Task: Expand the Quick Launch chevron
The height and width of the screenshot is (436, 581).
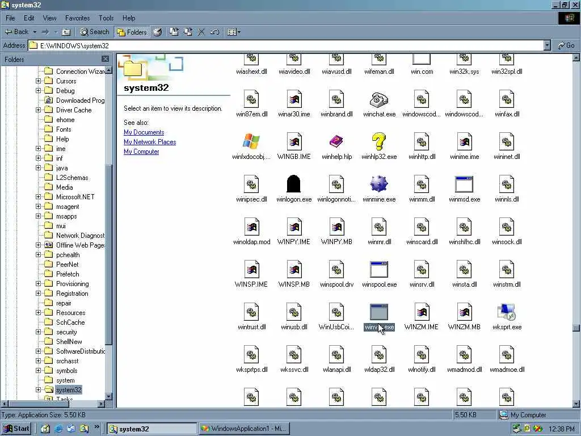Action: click(96, 427)
